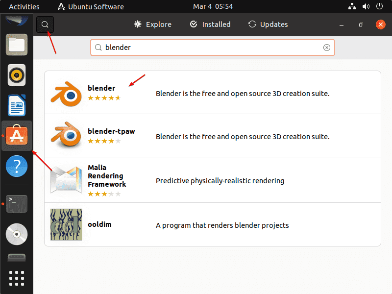Click the network icon in the top bar
392x294 pixels.
coord(352,6)
